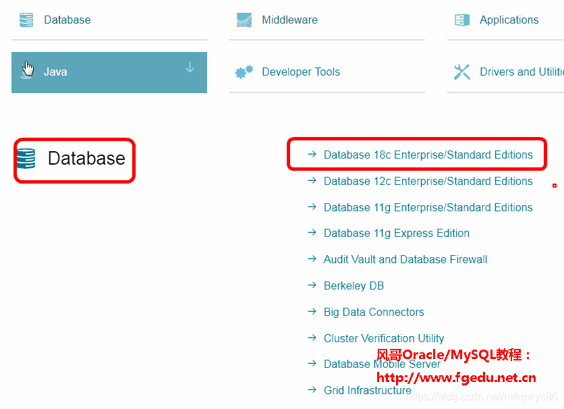The image size is (564, 409).
Task: Open the Berkeley DB link
Action: pyautogui.click(x=354, y=285)
